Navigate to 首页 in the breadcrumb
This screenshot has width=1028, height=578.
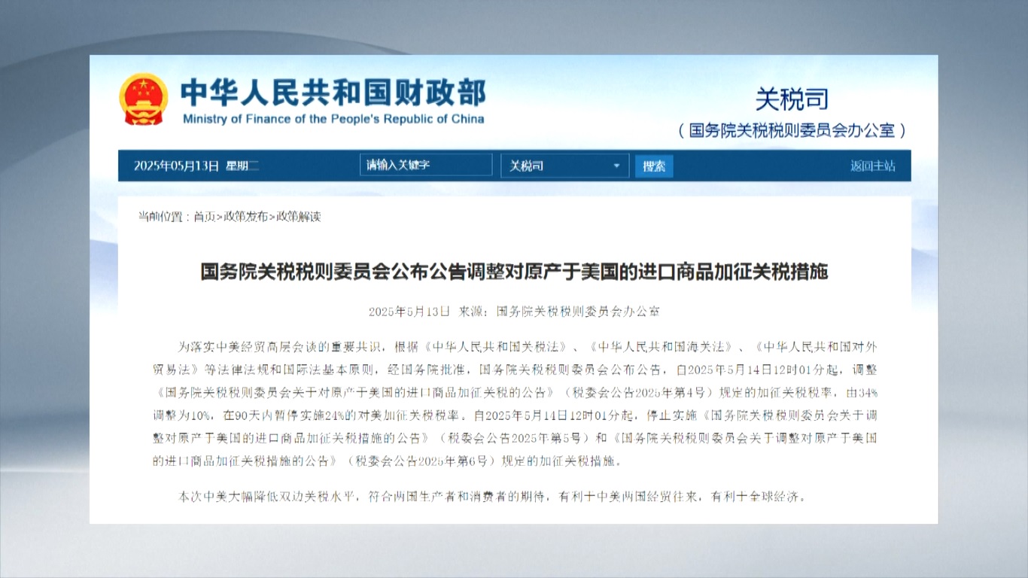(204, 217)
